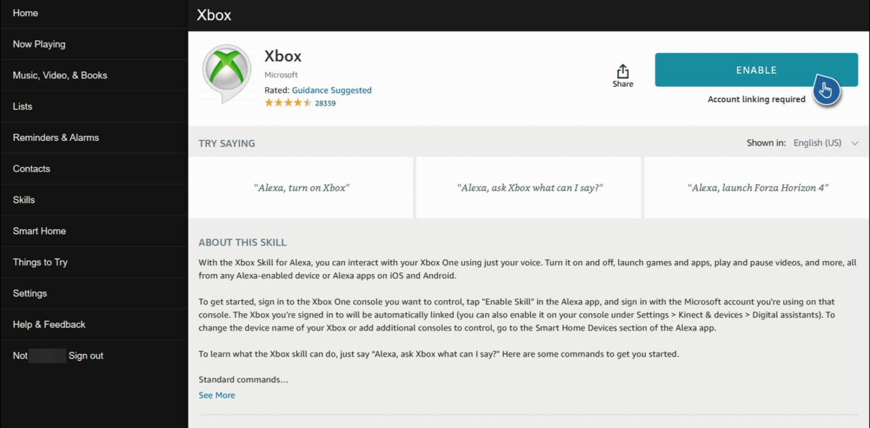Open the Lists section

pyautogui.click(x=22, y=106)
